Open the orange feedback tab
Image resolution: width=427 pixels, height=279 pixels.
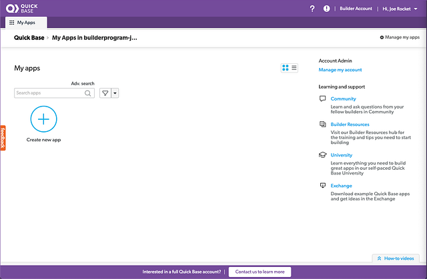3,138
